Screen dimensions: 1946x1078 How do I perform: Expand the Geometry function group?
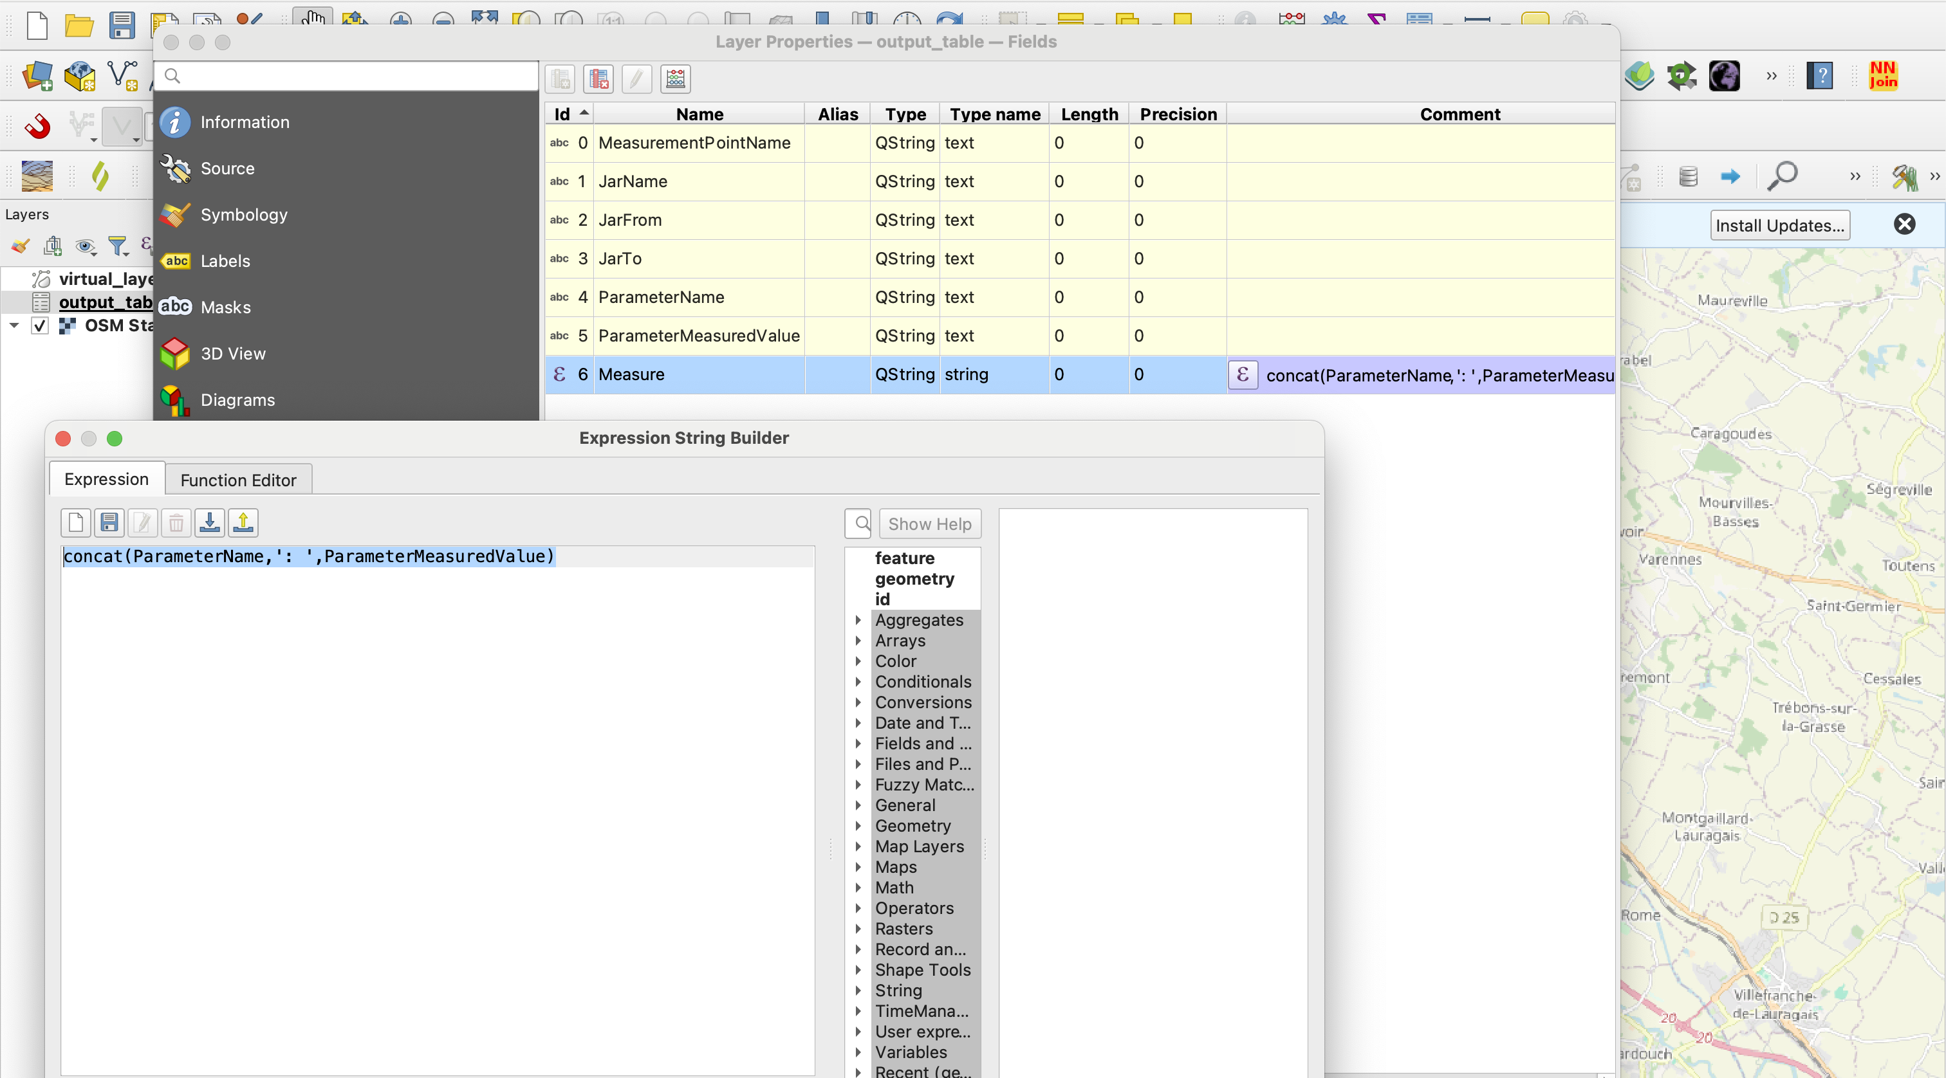point(858,826)
